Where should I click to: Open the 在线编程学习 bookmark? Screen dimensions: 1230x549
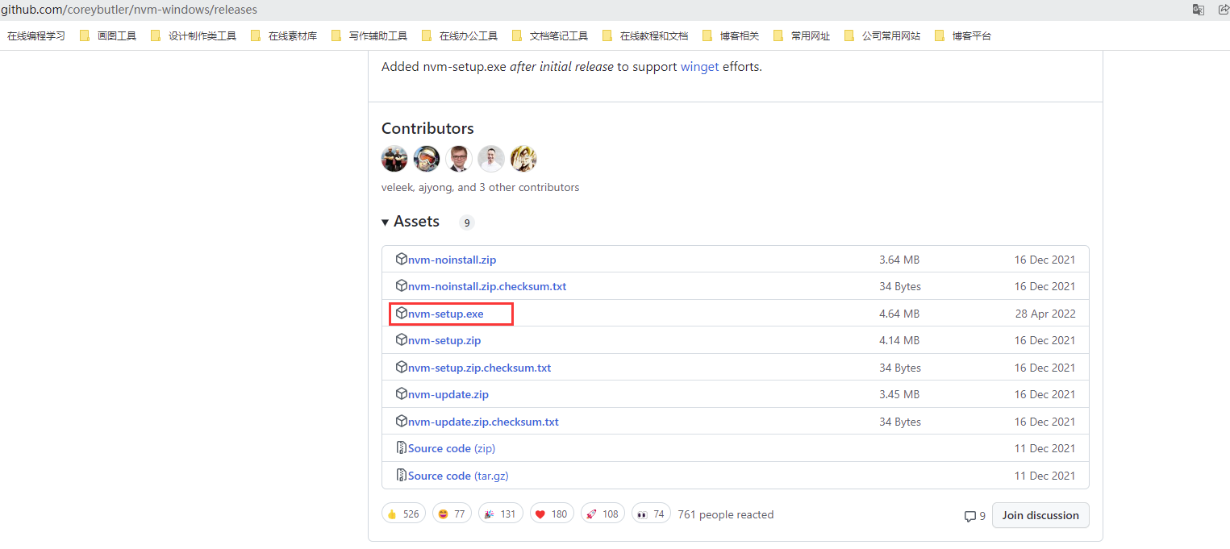(36, 35)
